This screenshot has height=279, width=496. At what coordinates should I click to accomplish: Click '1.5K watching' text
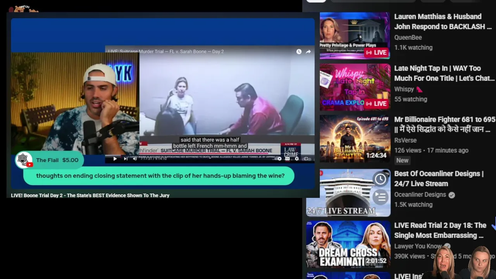click(x=413, y=205)
